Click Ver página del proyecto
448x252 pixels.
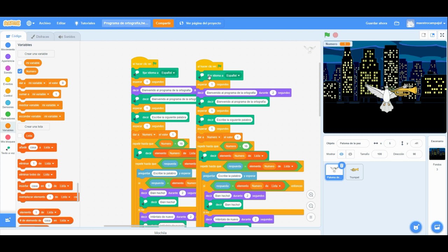(x=200, y=23)
